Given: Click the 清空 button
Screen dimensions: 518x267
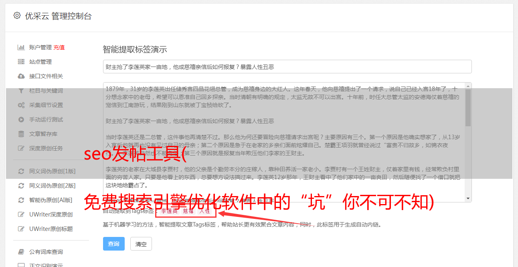Looking at the screenshot, I should (141, 244).
